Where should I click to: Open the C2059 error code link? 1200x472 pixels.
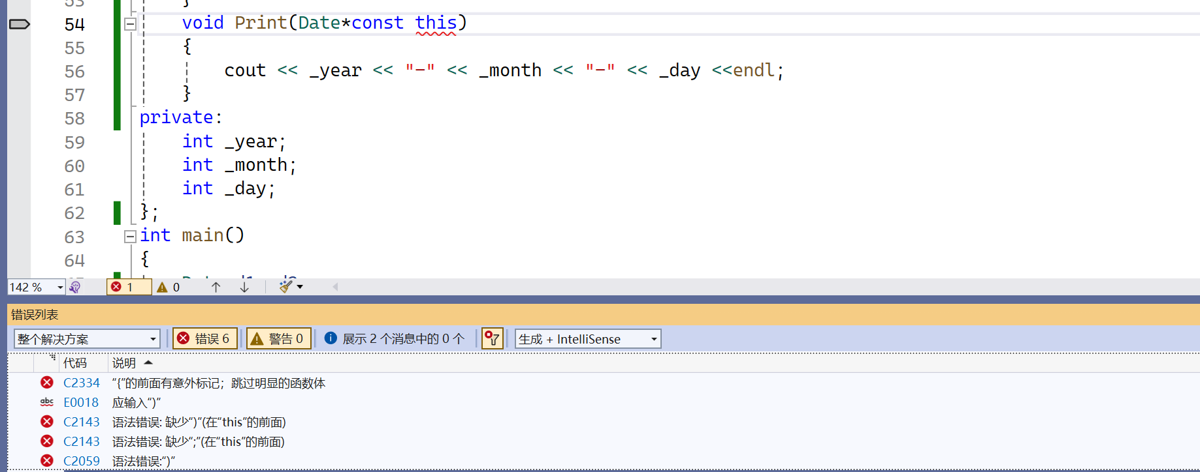click(x=82, y=462)
